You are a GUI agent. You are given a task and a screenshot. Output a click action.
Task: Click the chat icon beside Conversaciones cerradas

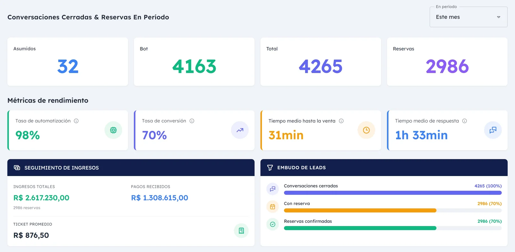[273, 189]
